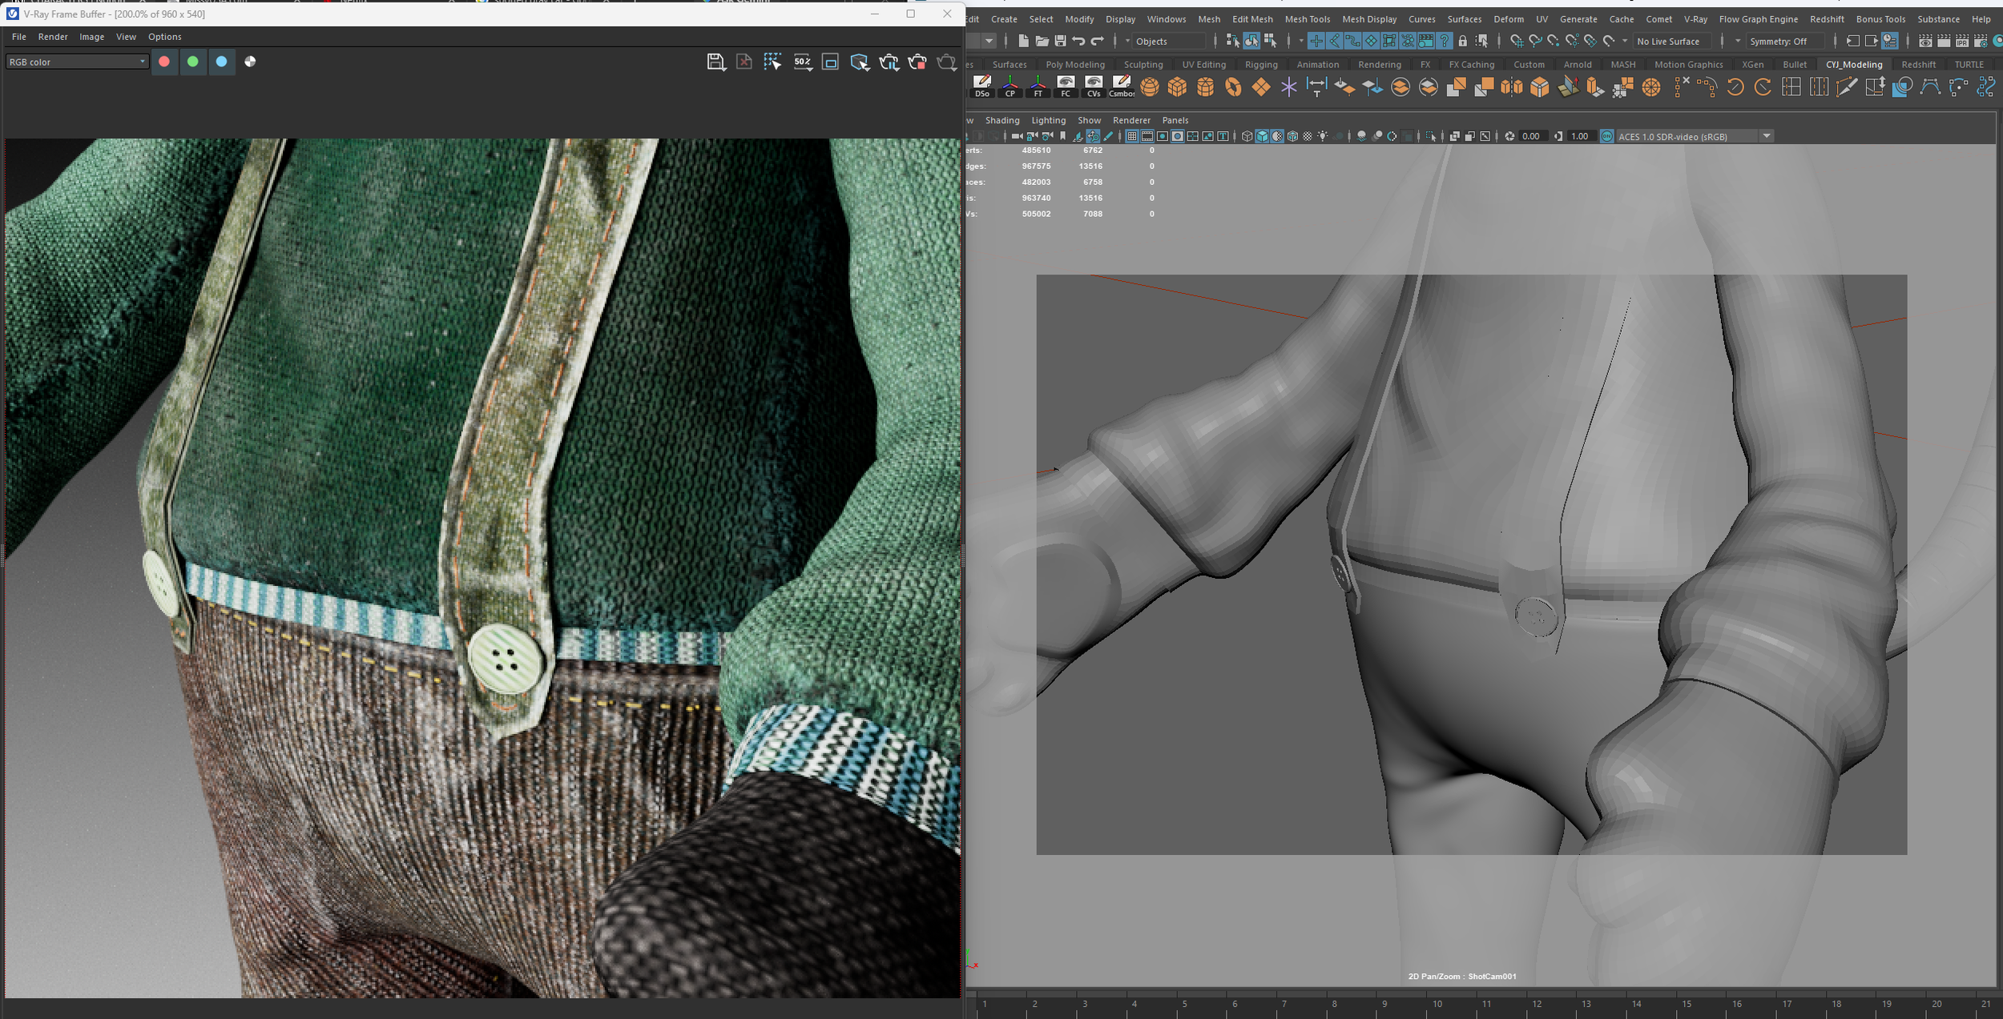Click the teapot stop render icon
2003x1019 pixels.
point(917,62)
